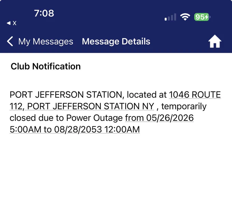This screenshot has width=232, height=205.
Task: Open the 1046 ROUTE address link
Action: [x=195, y=94]
